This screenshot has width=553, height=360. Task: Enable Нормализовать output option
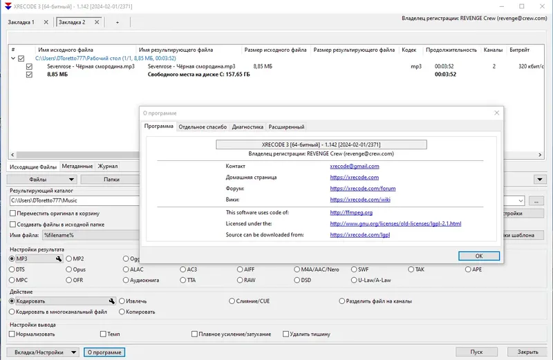[x=12, y=334]
